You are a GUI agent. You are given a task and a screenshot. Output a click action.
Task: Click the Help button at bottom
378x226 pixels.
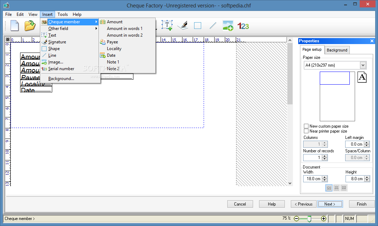pyautogui.click(x=272, y=204)
